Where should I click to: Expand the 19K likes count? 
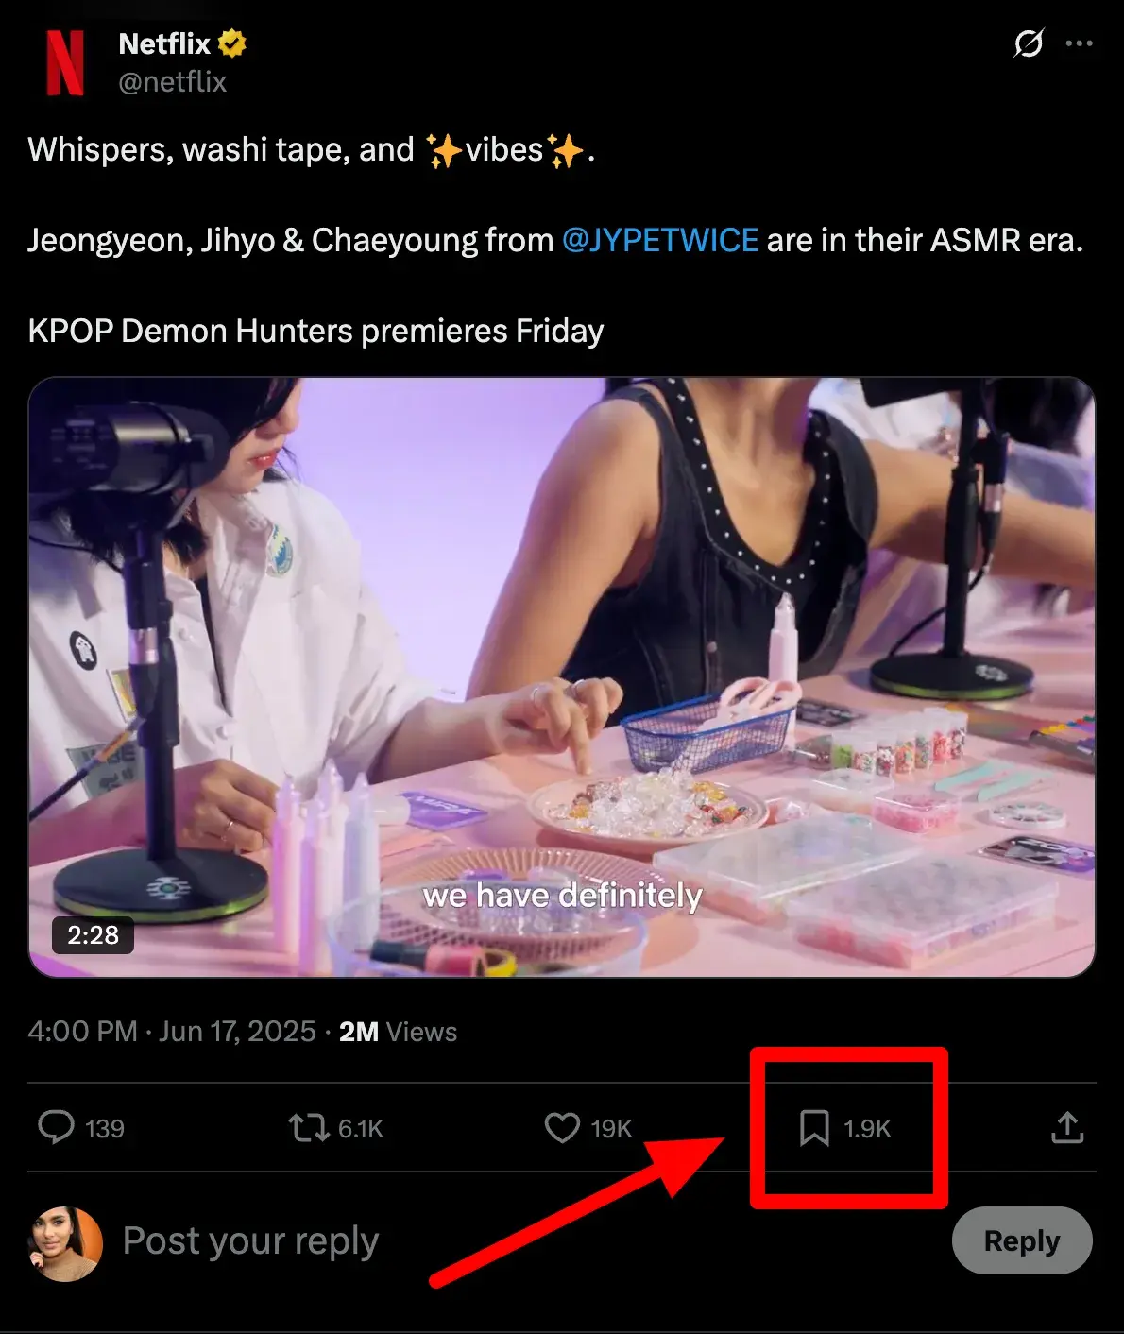click(x=610, y=1128)
